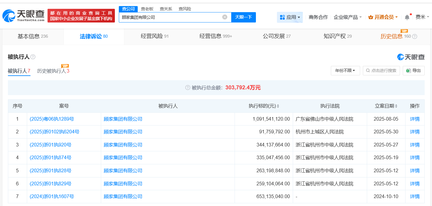Click 天眼一下 search button
This screenshot has height=206, width=432.
pos(243,17)
